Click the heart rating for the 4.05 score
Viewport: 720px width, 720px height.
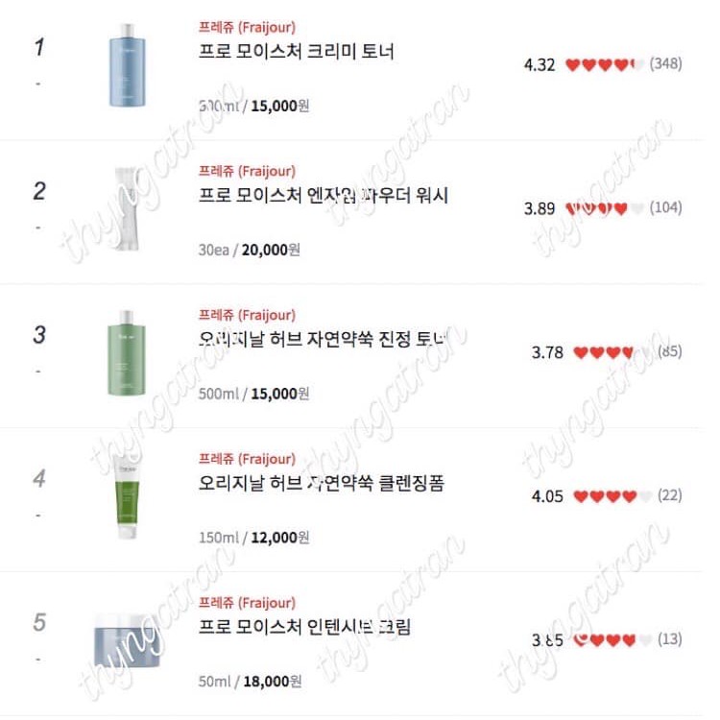click(x=612, y=496)
